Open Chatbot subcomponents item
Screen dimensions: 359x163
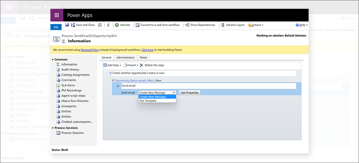tap(77, 122)
